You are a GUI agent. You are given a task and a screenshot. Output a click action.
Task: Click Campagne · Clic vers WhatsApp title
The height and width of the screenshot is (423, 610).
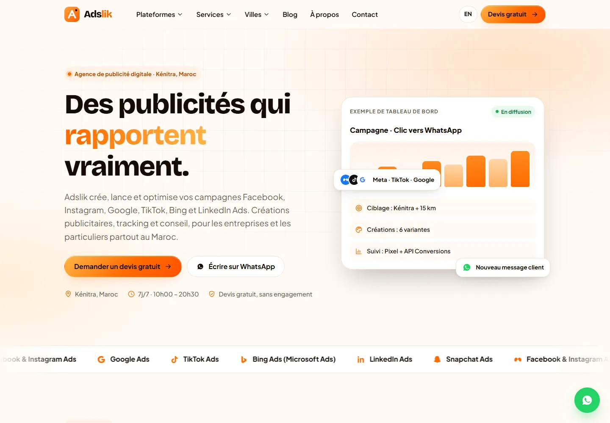point(406,130)
